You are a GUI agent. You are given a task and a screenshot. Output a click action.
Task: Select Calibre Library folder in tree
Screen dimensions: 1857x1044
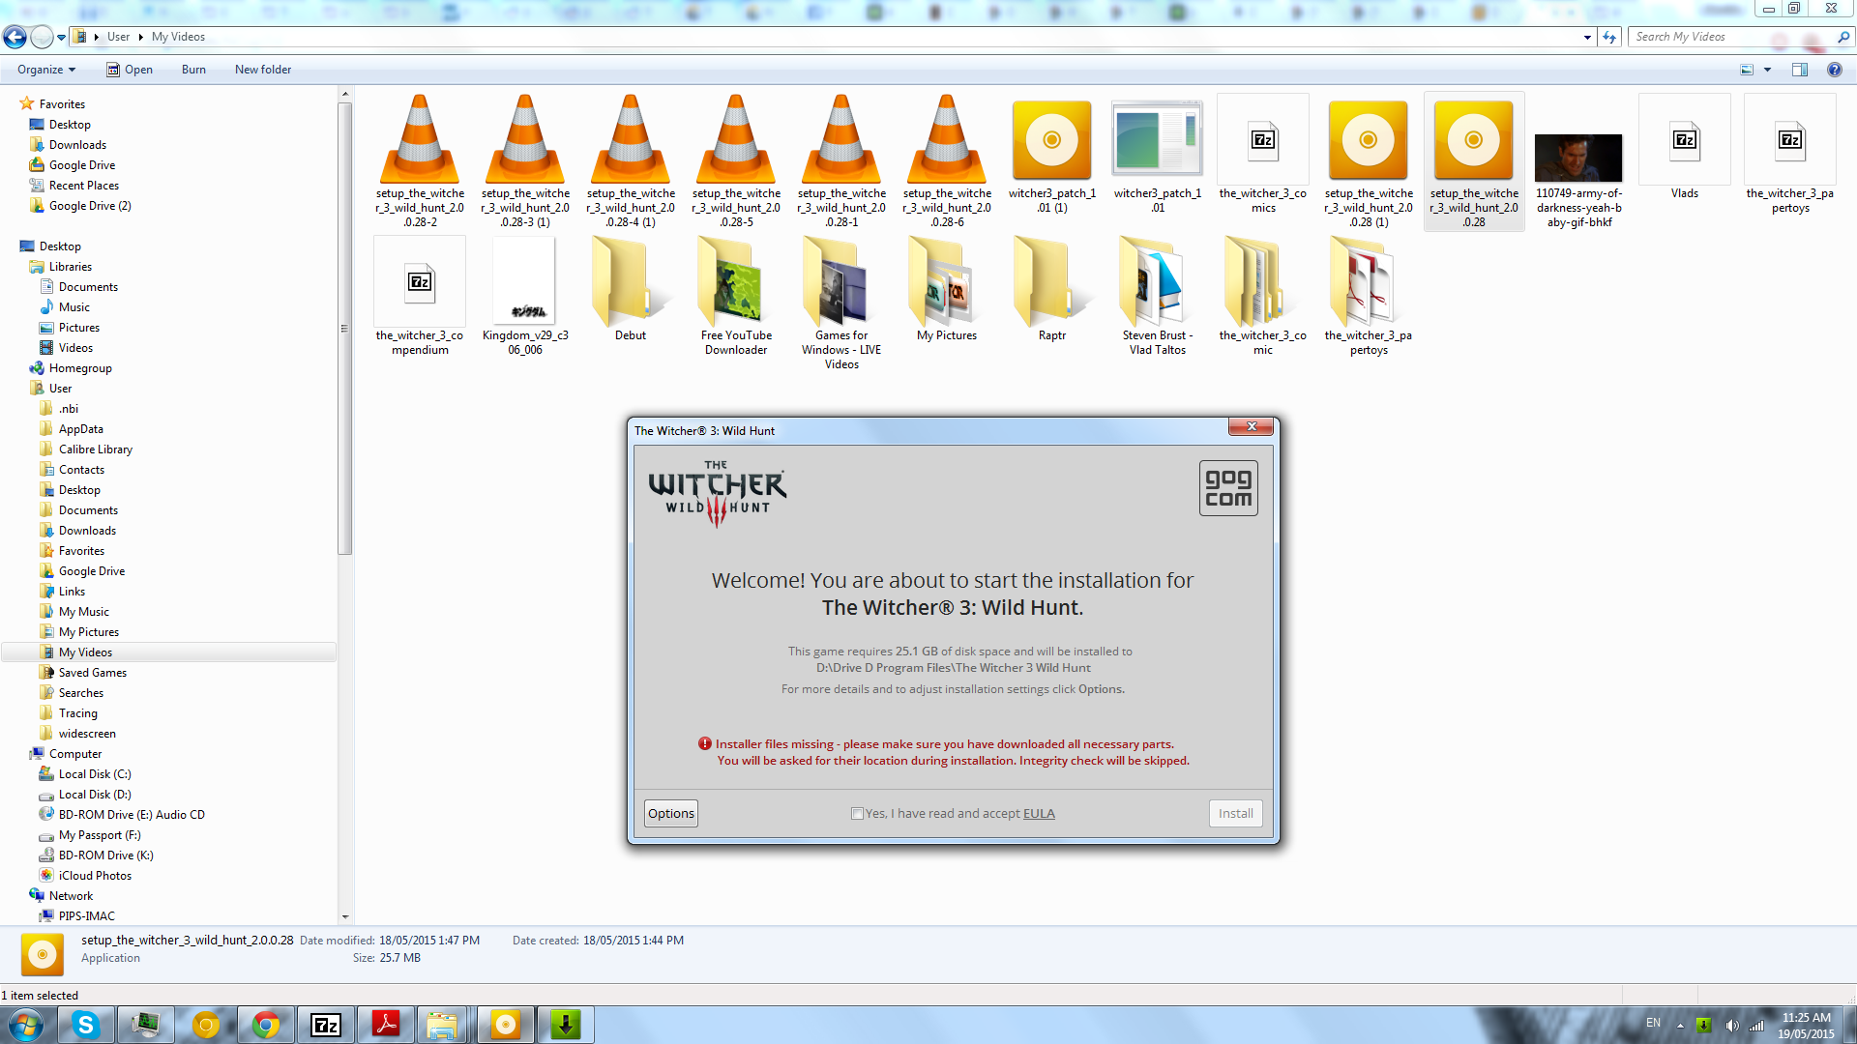pyautogui.click(x=95, y=449)
